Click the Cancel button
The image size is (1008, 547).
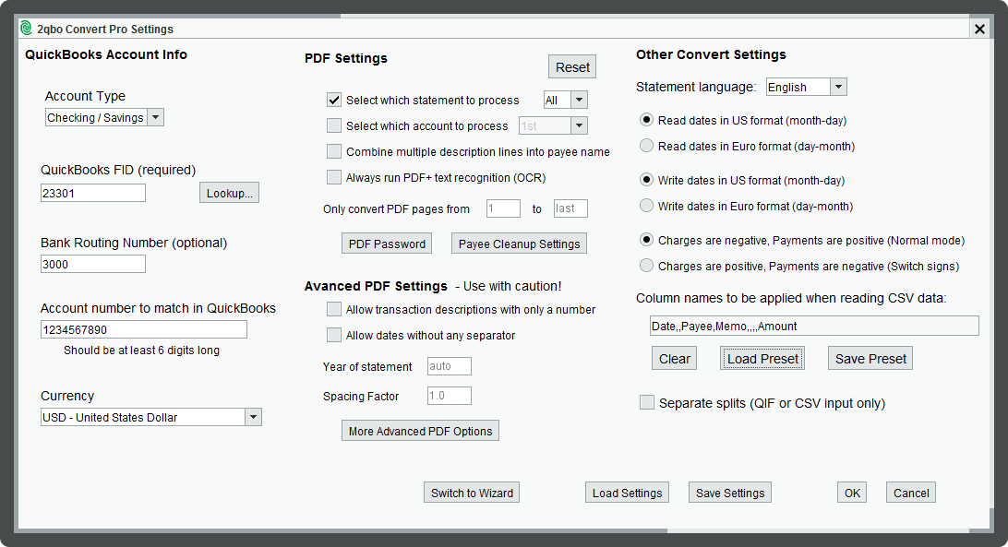[x=911, y=493]
